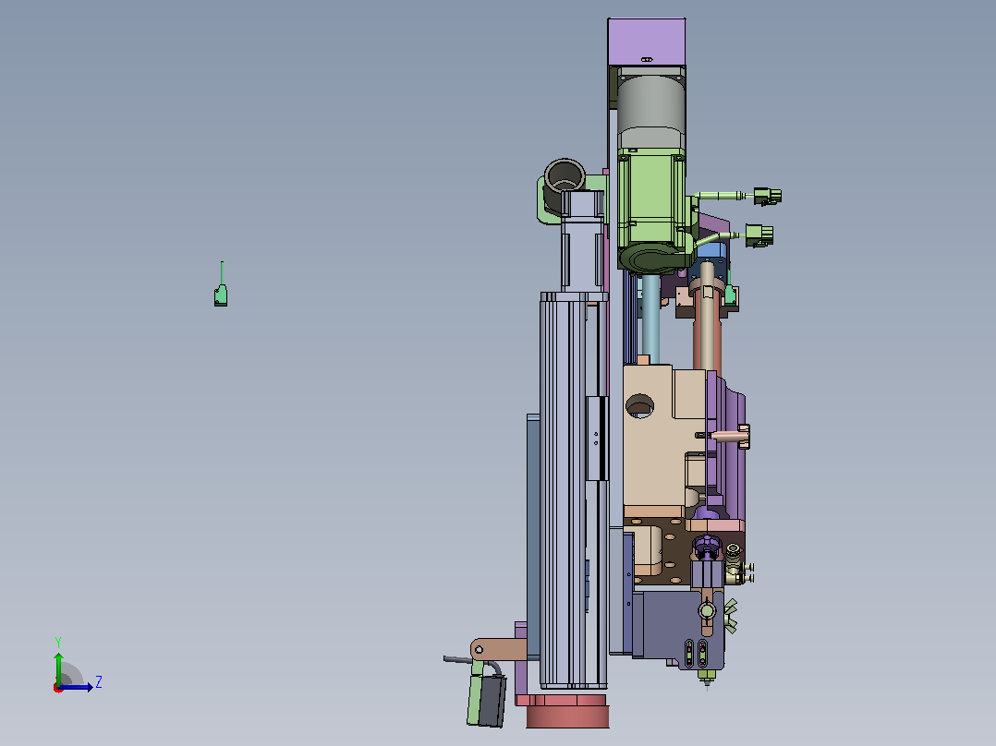Click the round hole in the beige block
The image size is (996, 746).
(639, 405)
